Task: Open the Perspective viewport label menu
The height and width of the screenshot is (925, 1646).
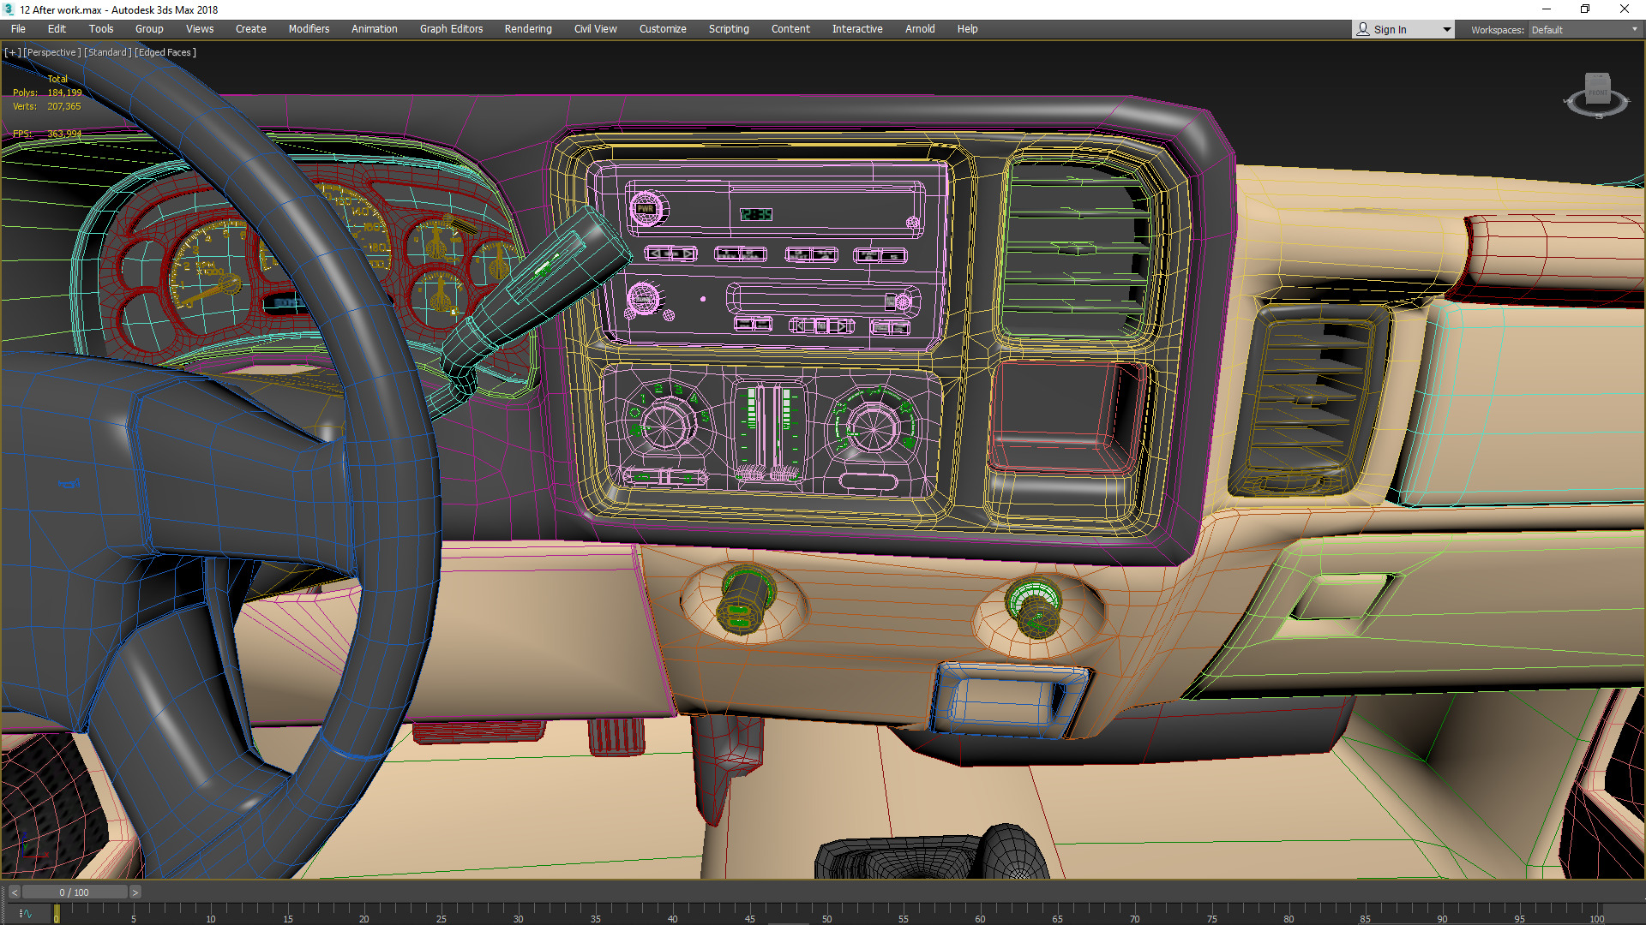Action: (x=51, y=52)
